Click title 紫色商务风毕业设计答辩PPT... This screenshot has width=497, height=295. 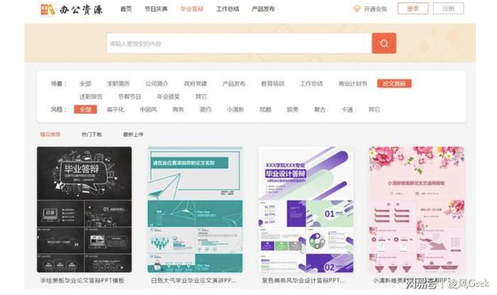tap(303, 281)
